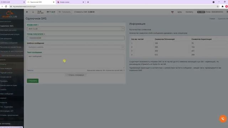Screen dimensions: 228x128
Task: Open Новости in sidebar
Action: tap(4, 103)
